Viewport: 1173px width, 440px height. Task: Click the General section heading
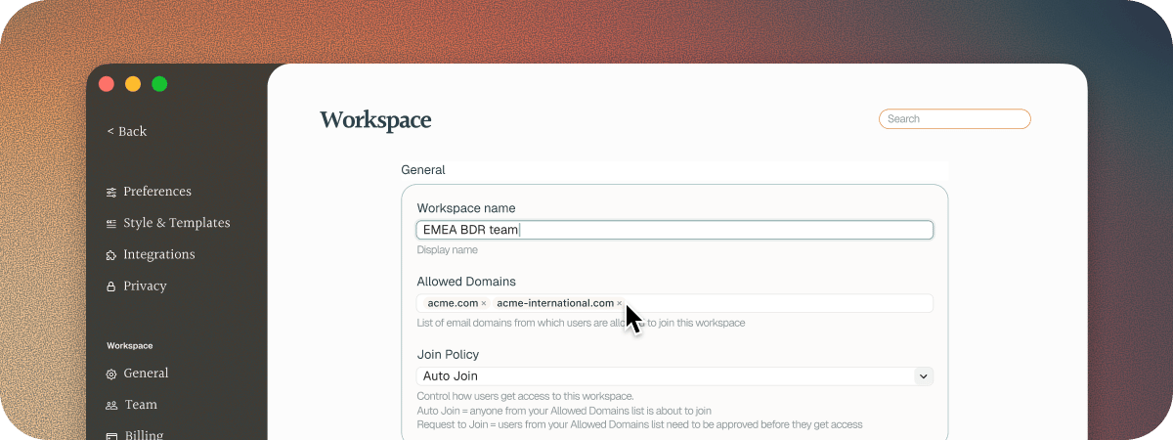pos(423,170)
